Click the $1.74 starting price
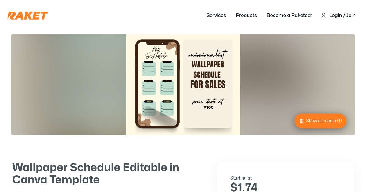The image size is (366, 192). pyautogui.click(x=244, y=187)
